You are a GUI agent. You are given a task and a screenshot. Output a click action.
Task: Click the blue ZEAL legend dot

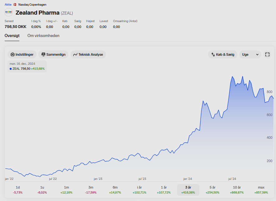point(11,69)
